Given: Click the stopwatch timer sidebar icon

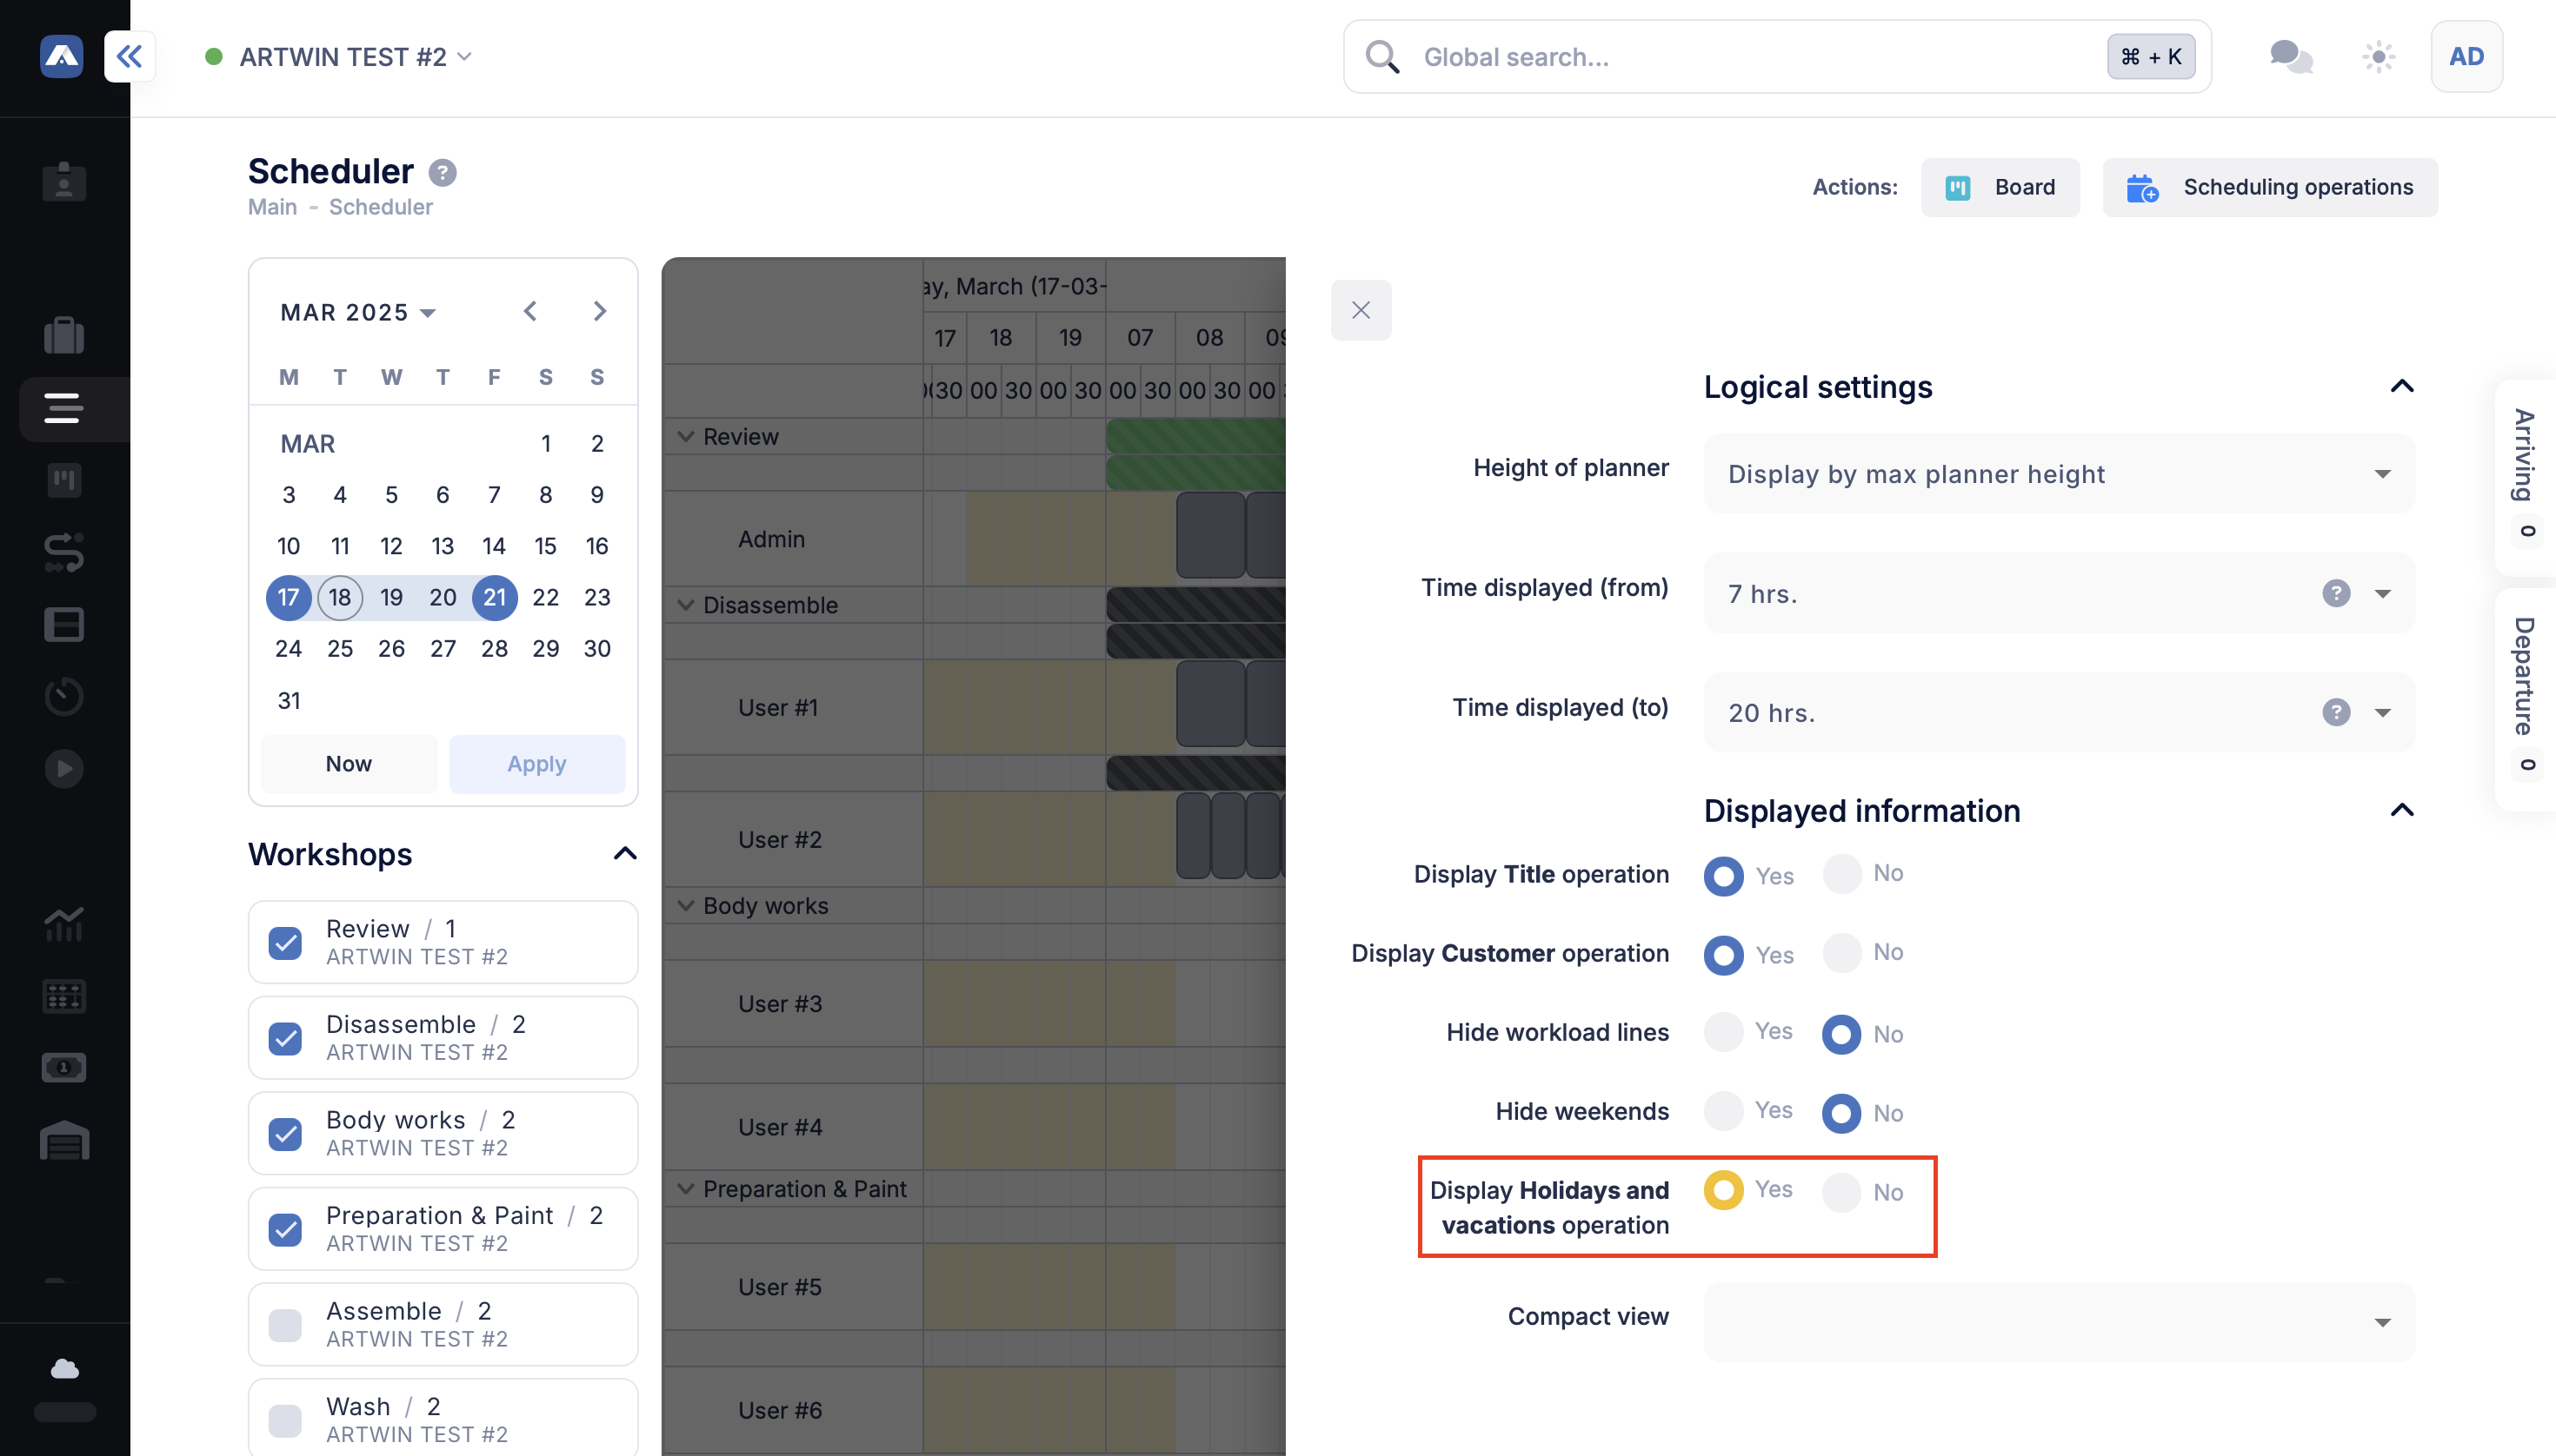Looking at the screenshot, I should click(64, 696).
